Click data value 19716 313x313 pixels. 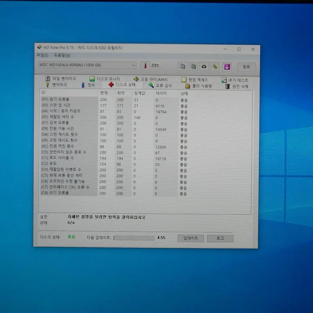tap(160, 159)
